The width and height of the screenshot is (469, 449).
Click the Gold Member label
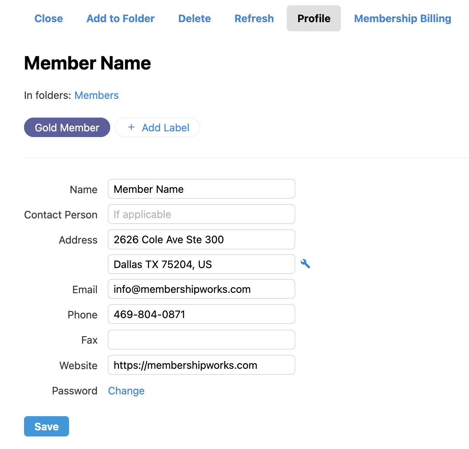pyautogui.click(x=67, y=128)
